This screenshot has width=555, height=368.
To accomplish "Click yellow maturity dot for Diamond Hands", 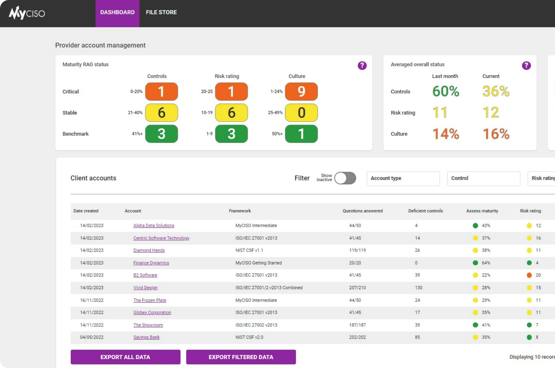I will [x=475, y=250].
